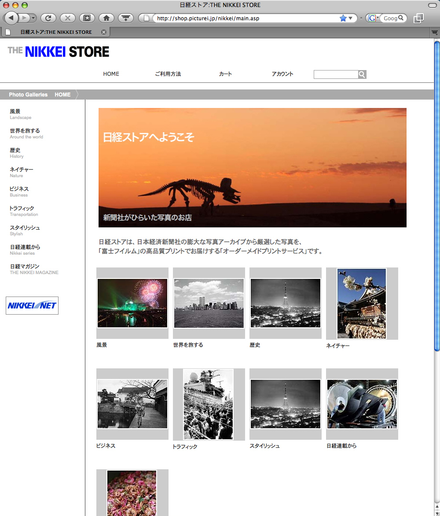Click the browser Forward arrow button
This screenshot has width=440, height=516.
(x=24, y=18)
